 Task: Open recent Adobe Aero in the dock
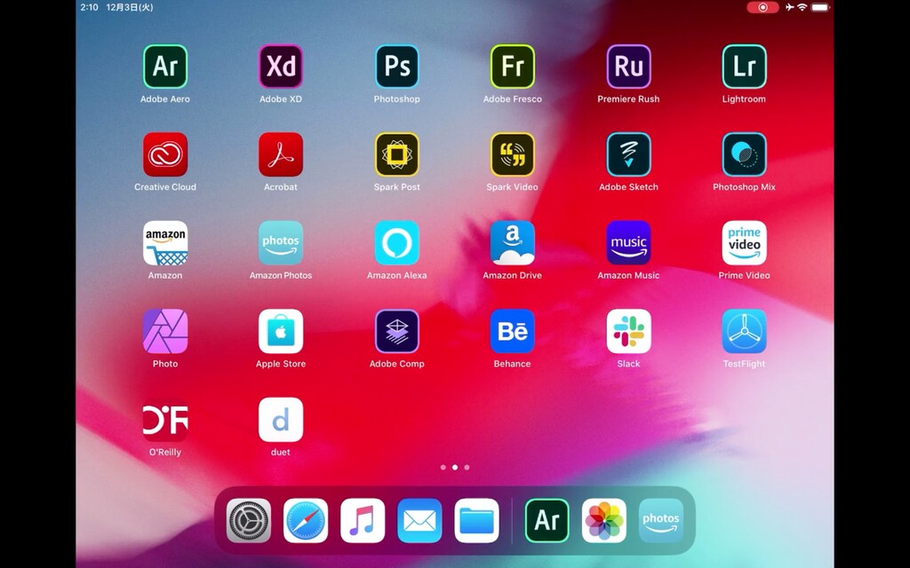(x=547, y=520)
